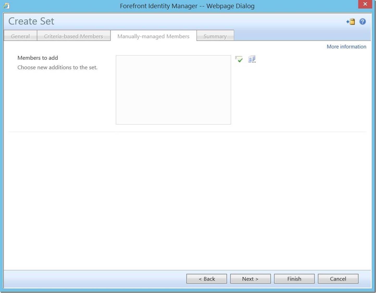The image size is (376, 293).
Task: Click the Internet Explorer icon in title bar
Action: click(x=6, y=5)
